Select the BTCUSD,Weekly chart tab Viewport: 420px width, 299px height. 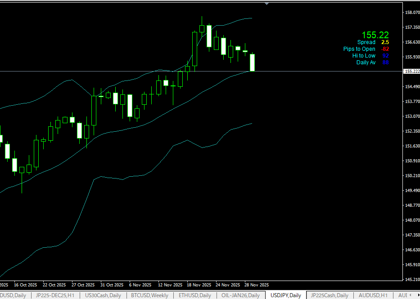coord(151,295)
